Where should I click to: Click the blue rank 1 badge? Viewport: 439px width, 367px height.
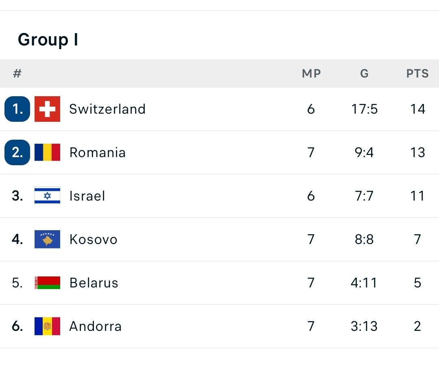(x=17, y=109)
